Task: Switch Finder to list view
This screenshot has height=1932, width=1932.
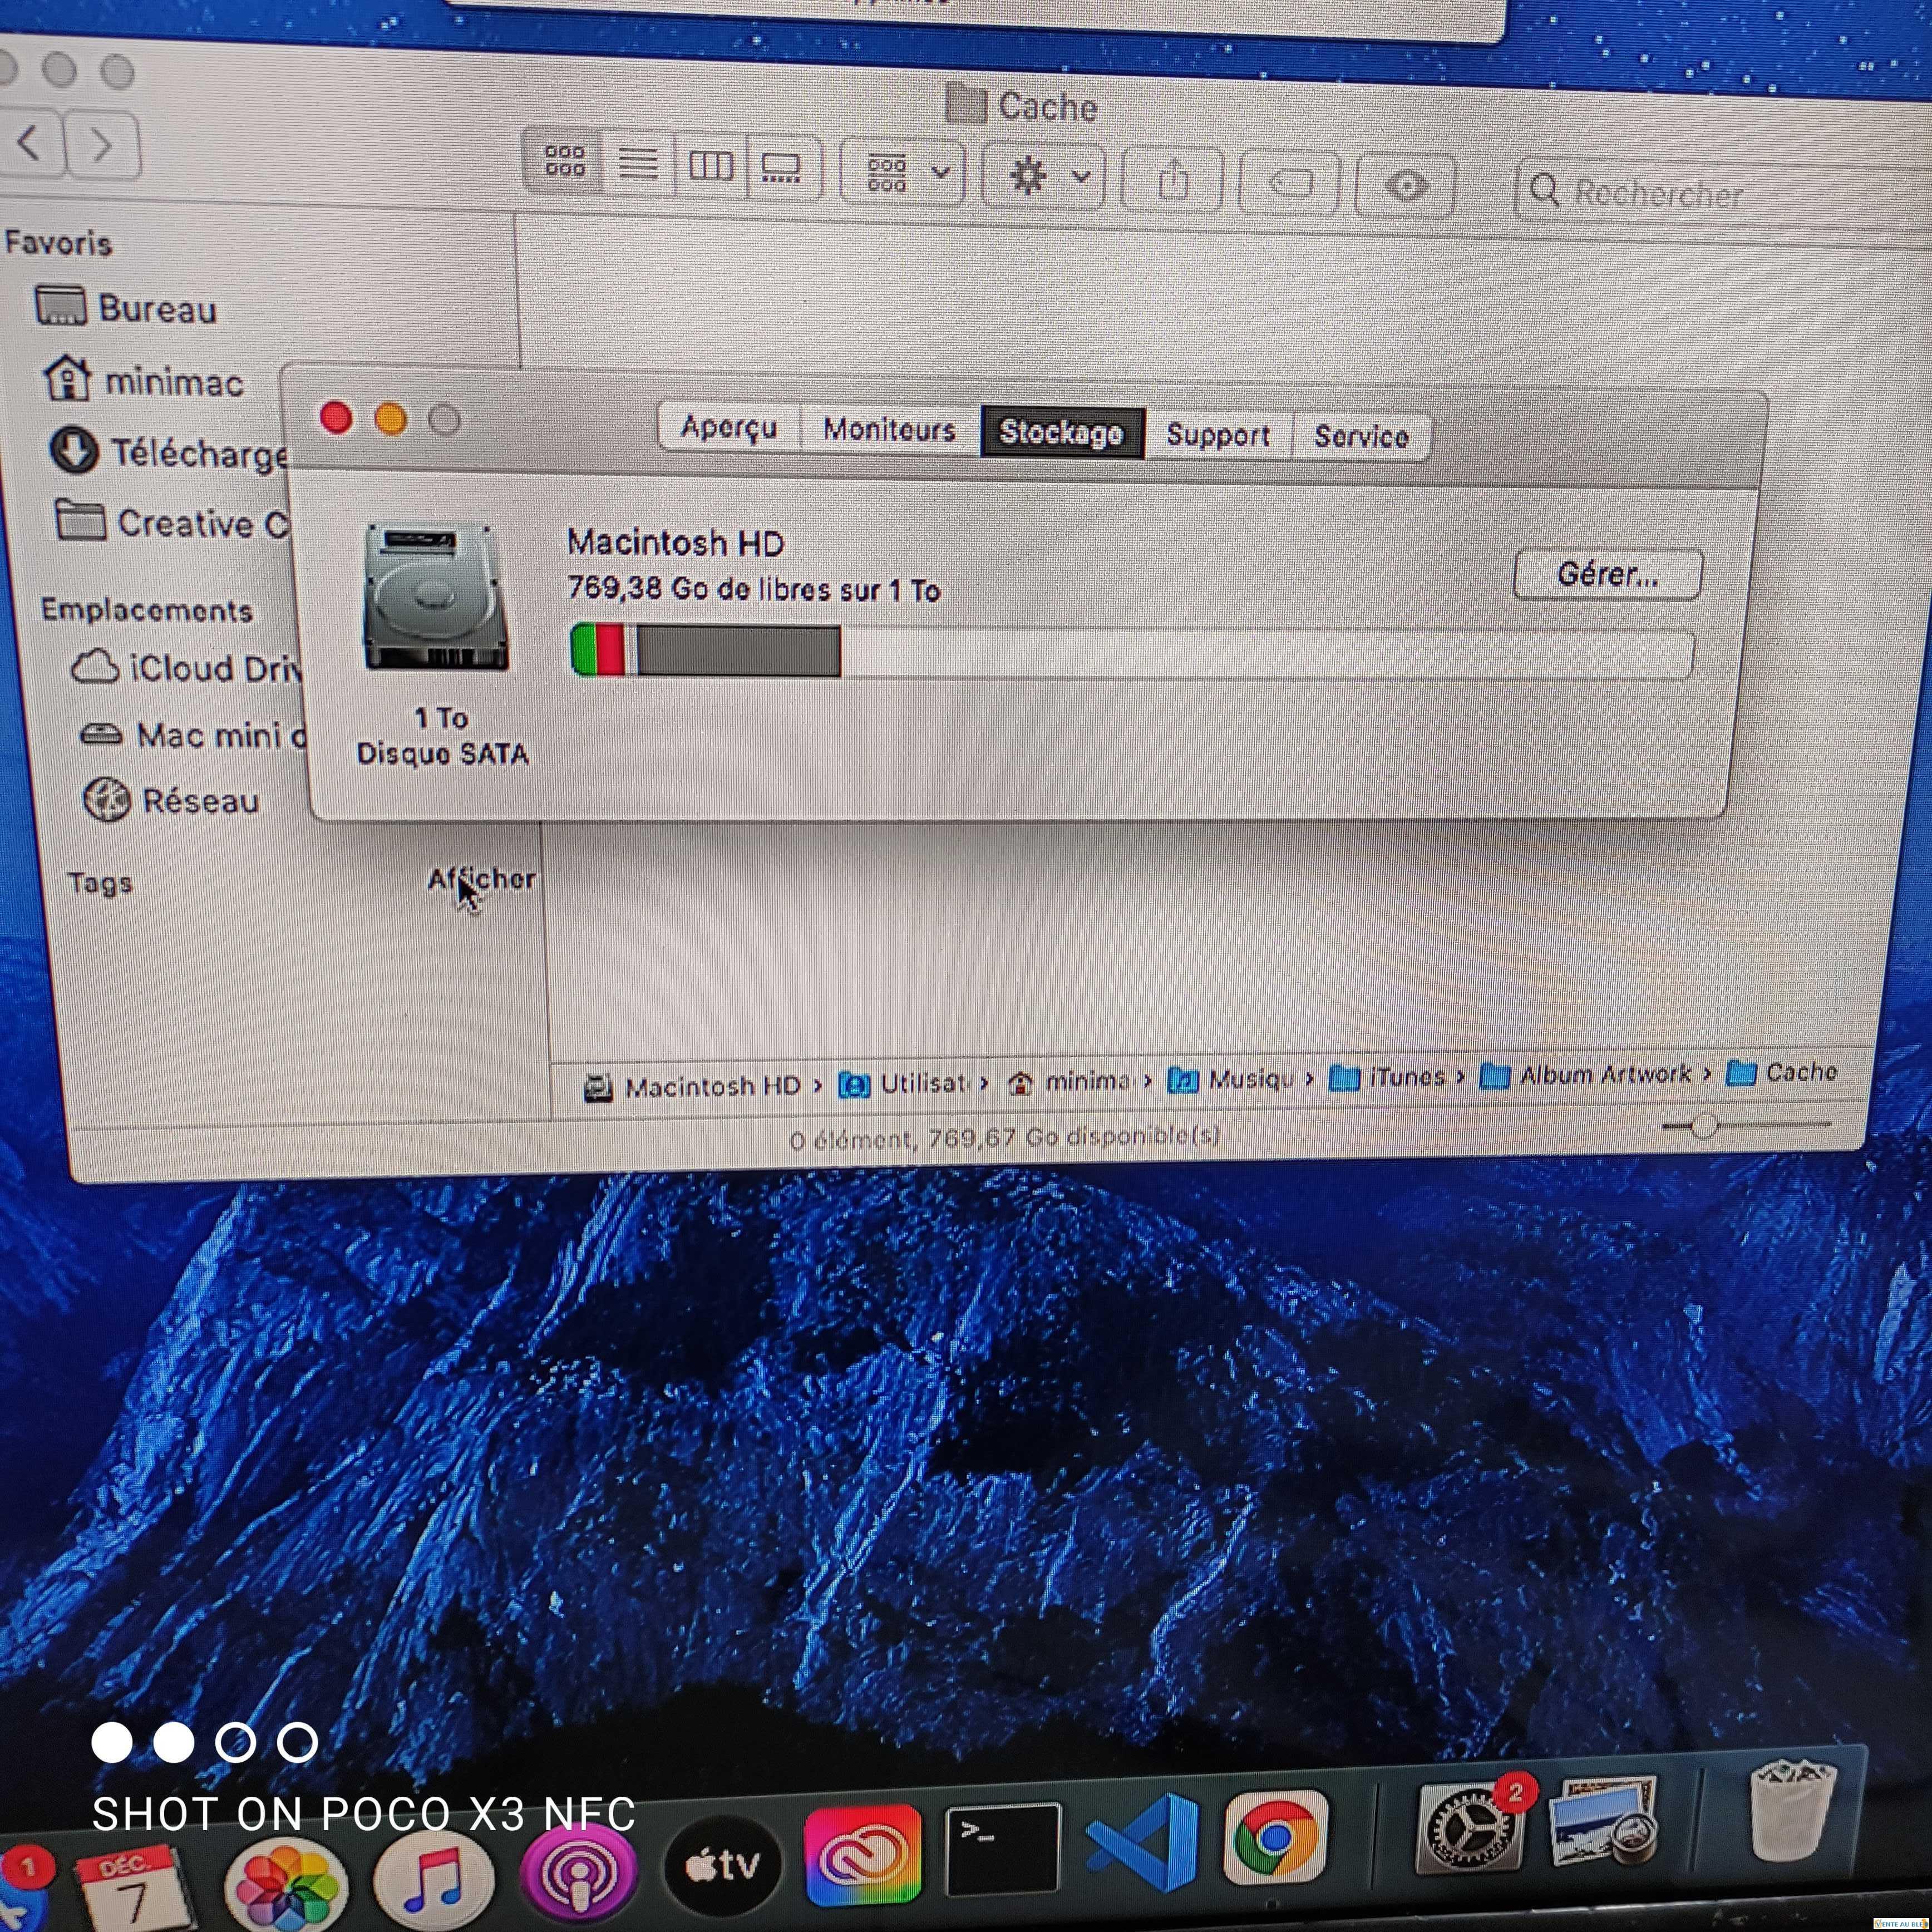Action: [638, 163]
